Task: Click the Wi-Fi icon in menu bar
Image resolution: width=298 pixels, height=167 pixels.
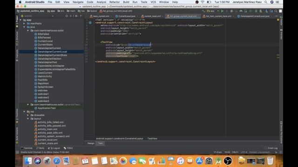Action: coord(203,2)
